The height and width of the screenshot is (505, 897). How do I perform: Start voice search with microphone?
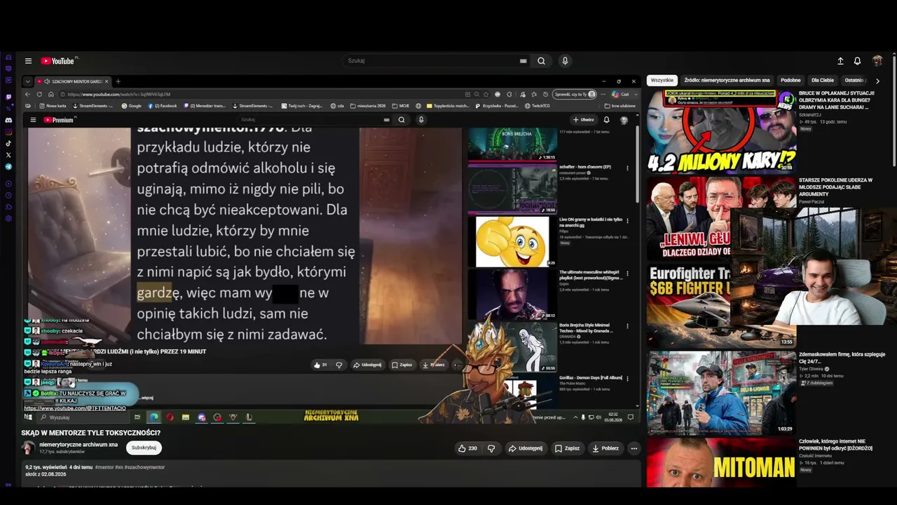pos(565,61)
